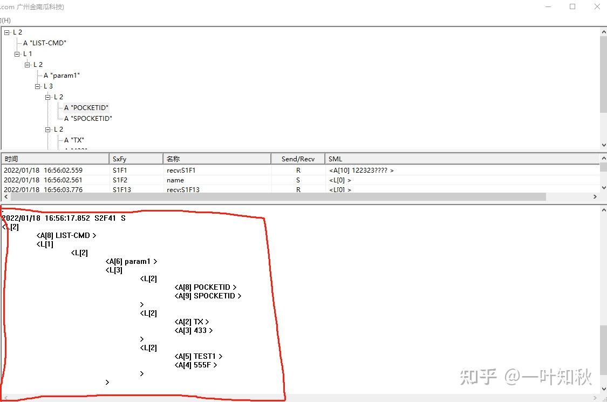Open the (H) menu
Image resolution: width=607 pixels, height=402 pixels.
click(x=5, y=19)
